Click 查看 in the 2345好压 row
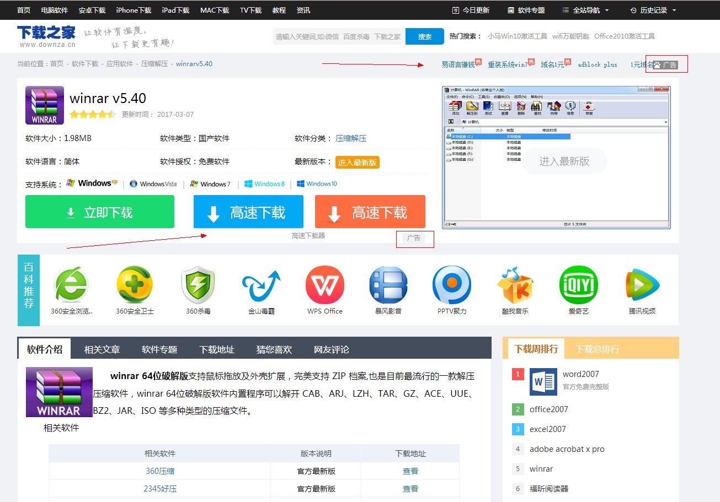 410,489
